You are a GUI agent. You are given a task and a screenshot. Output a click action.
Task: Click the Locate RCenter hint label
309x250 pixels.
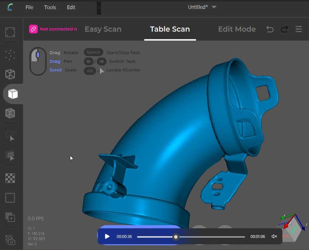click(123, 70)
